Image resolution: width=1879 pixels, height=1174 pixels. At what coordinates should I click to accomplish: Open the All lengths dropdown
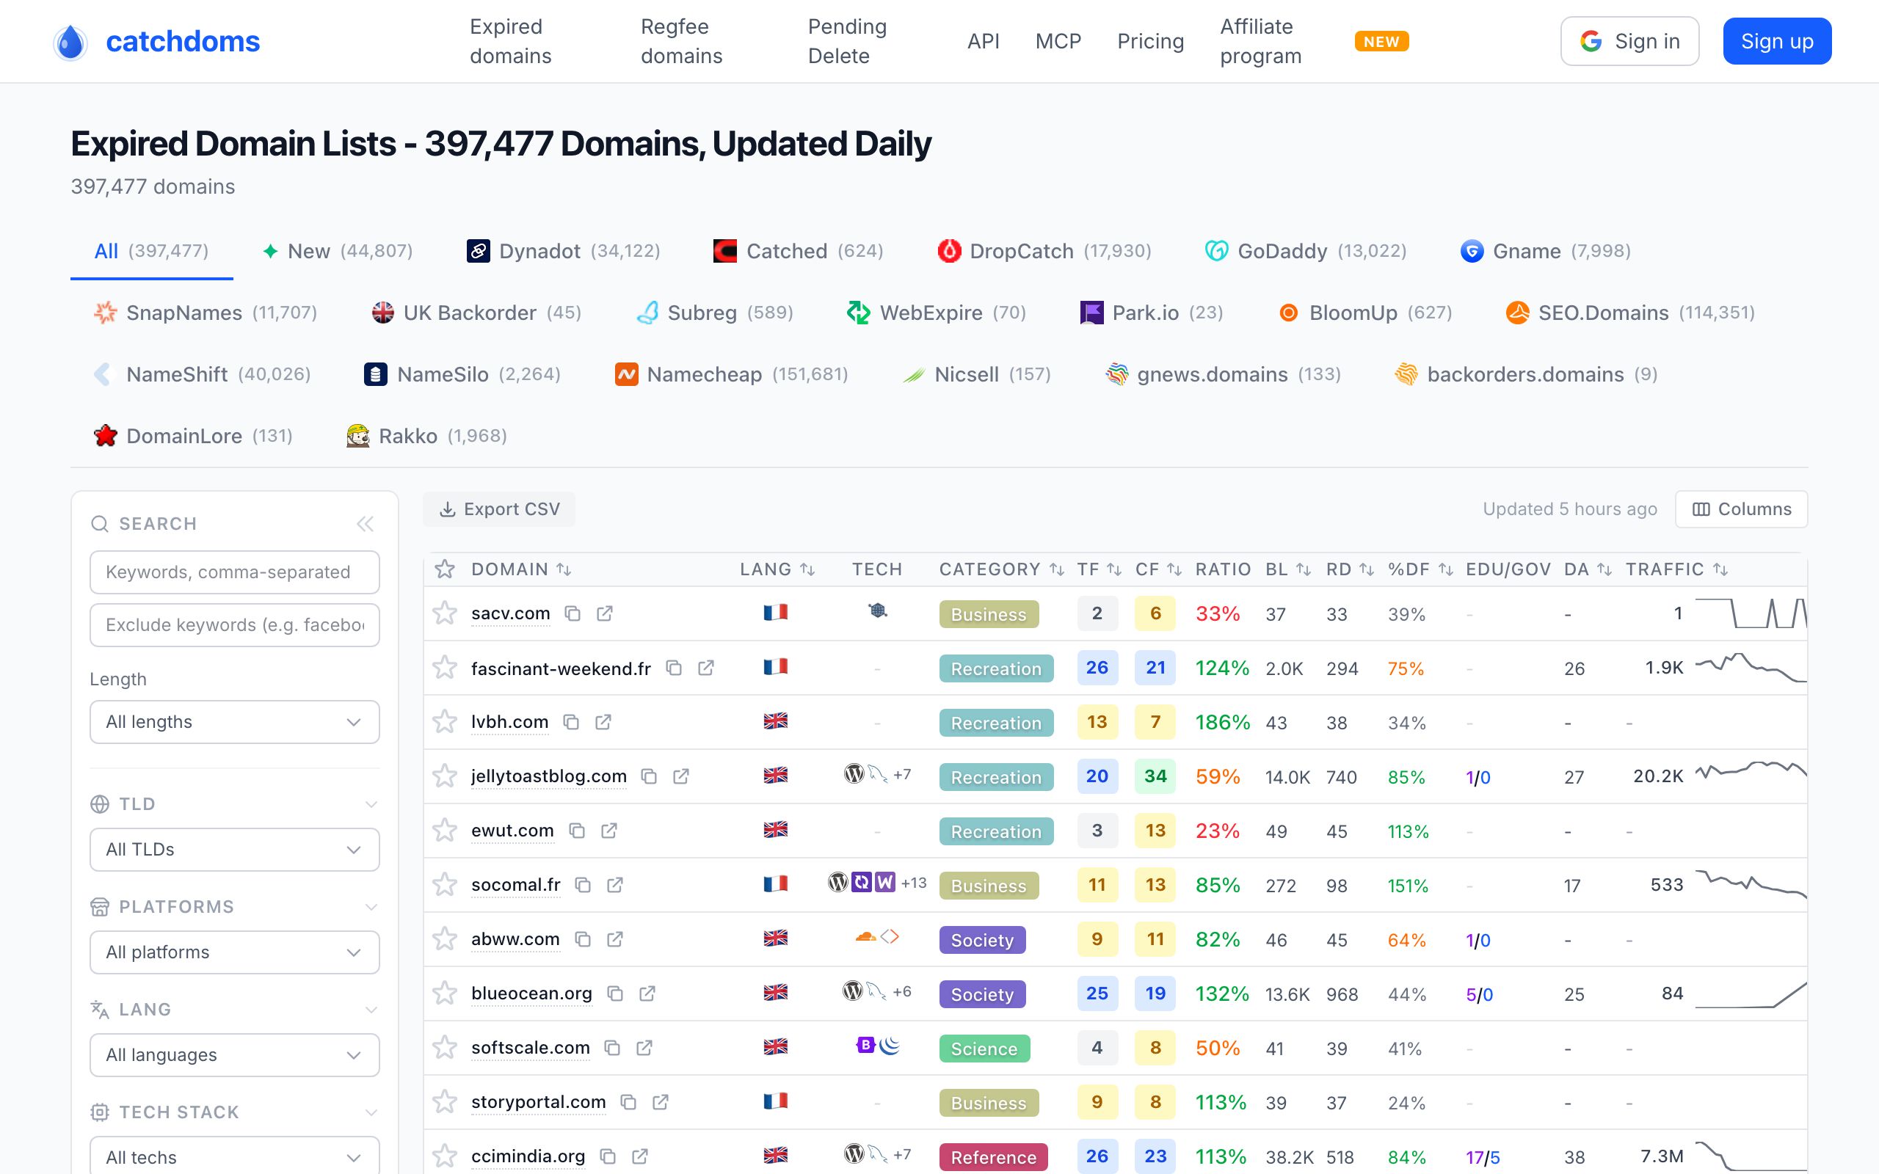[x=234, y=722]
